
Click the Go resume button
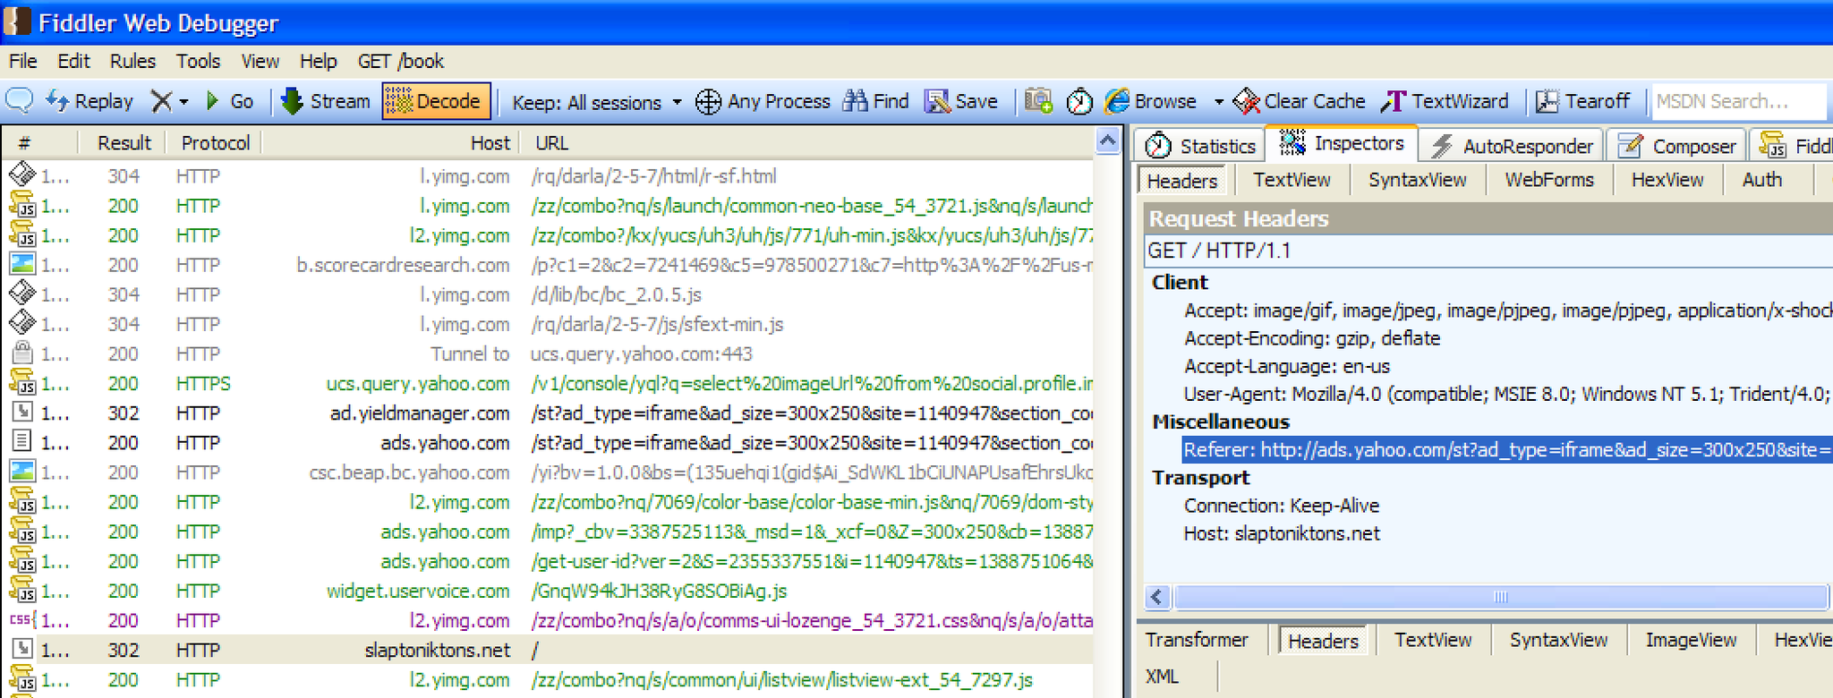coord(230,101)
